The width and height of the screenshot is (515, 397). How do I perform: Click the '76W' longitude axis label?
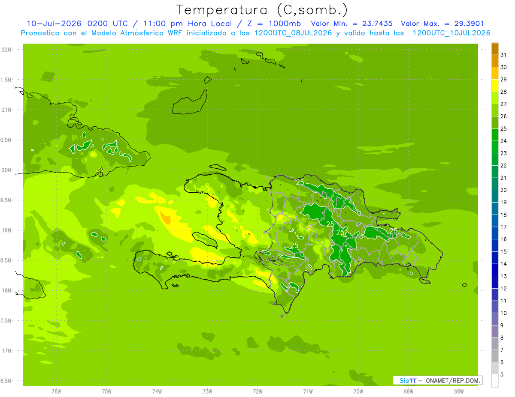click(57, 391)
